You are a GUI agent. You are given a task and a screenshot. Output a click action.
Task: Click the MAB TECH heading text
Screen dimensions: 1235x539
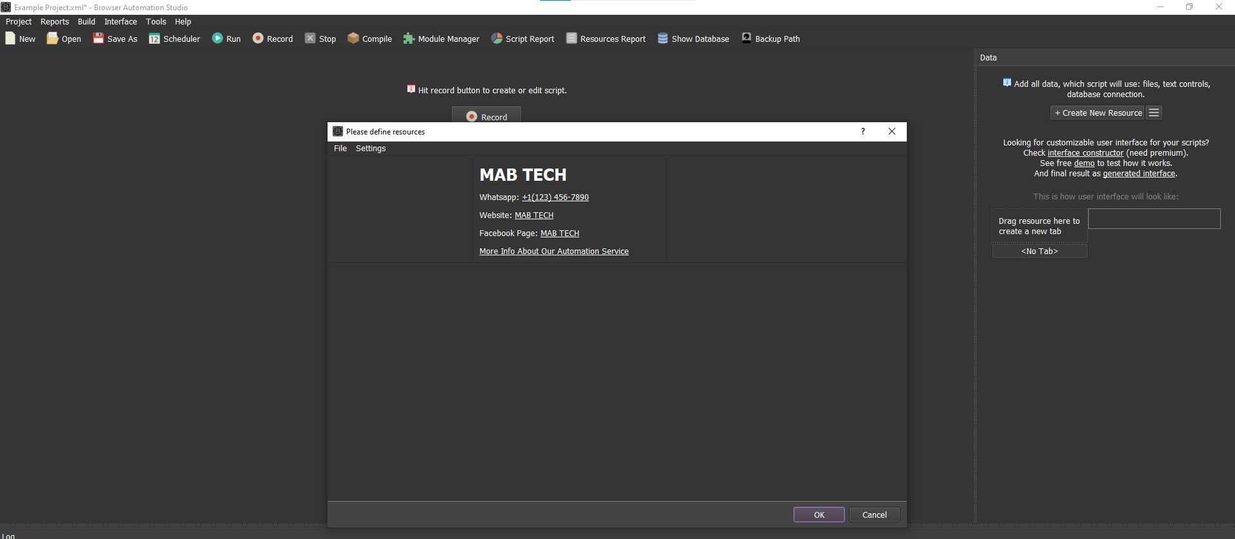[523, 175]
